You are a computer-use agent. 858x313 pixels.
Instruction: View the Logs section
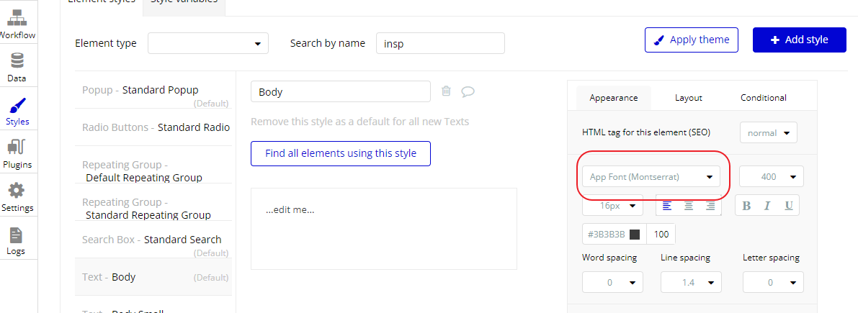(x=16, y=240)
